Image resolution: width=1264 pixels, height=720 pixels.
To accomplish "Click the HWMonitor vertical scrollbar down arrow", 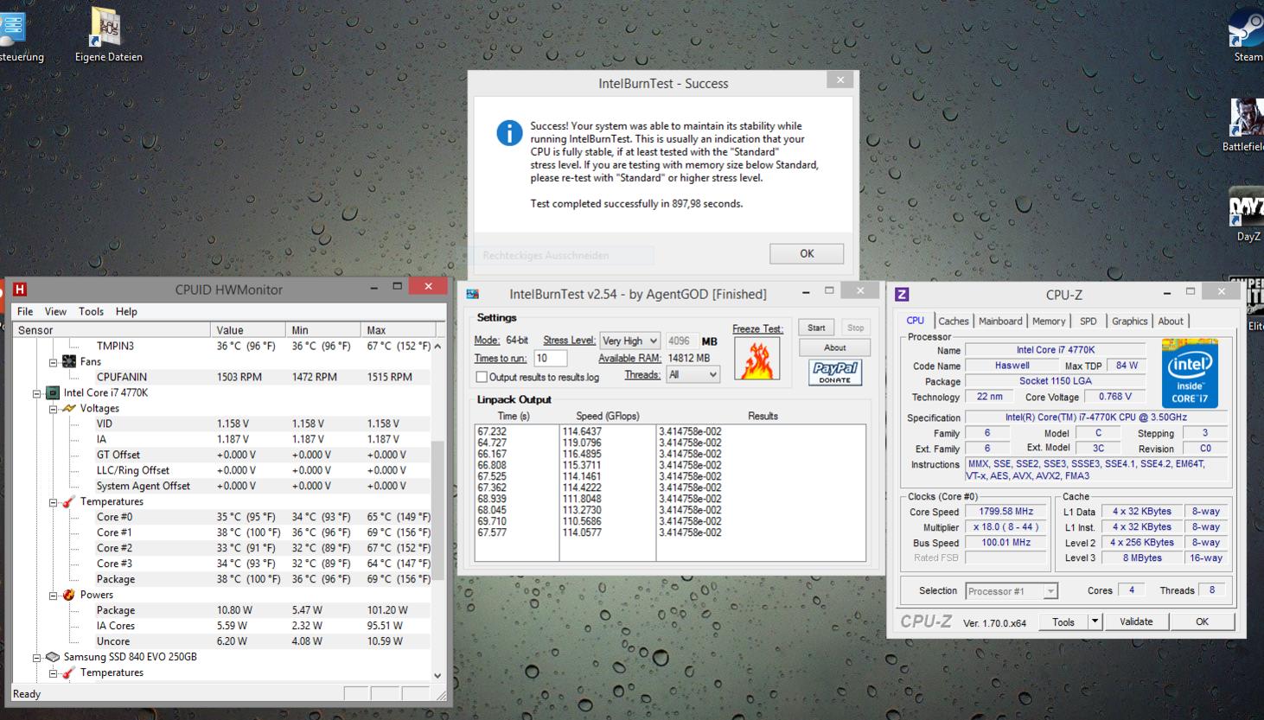I will (x=437, y=675).
